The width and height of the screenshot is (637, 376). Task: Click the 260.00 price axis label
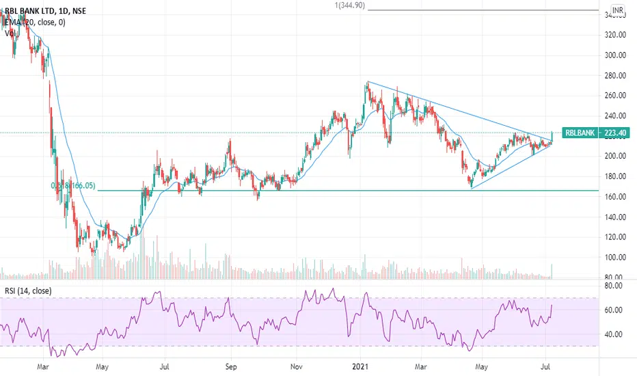pyautogui.click(x=614, y=96)
